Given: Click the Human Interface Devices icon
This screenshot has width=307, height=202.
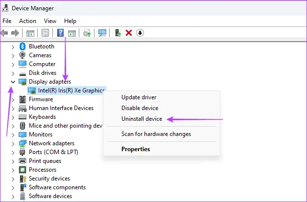Looking at the screenshot, I should [23, 108].
